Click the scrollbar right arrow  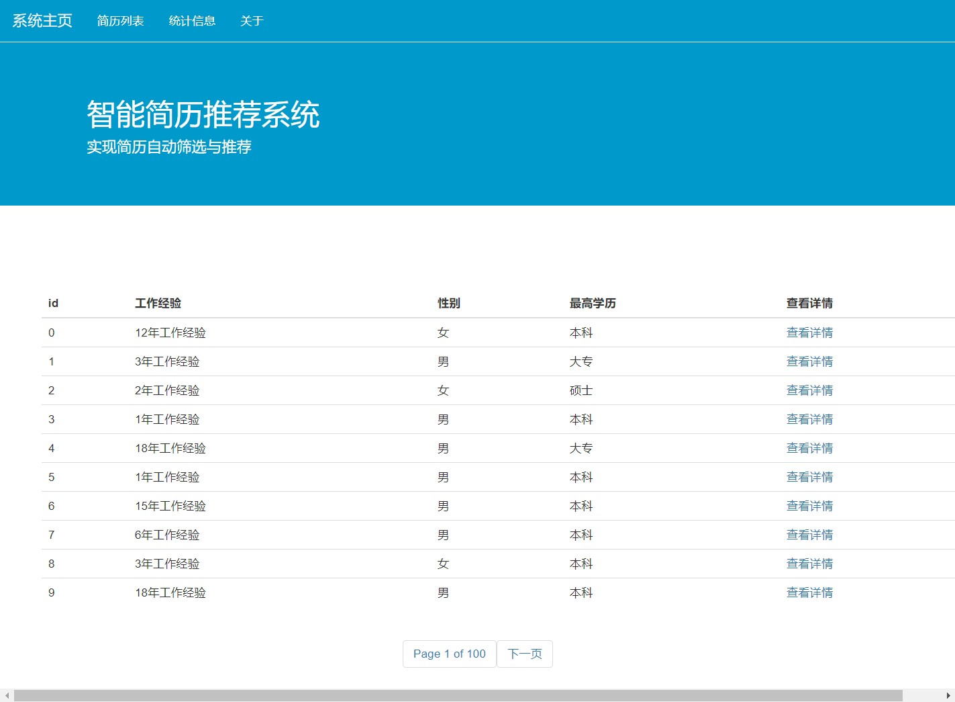pos(948,695)
